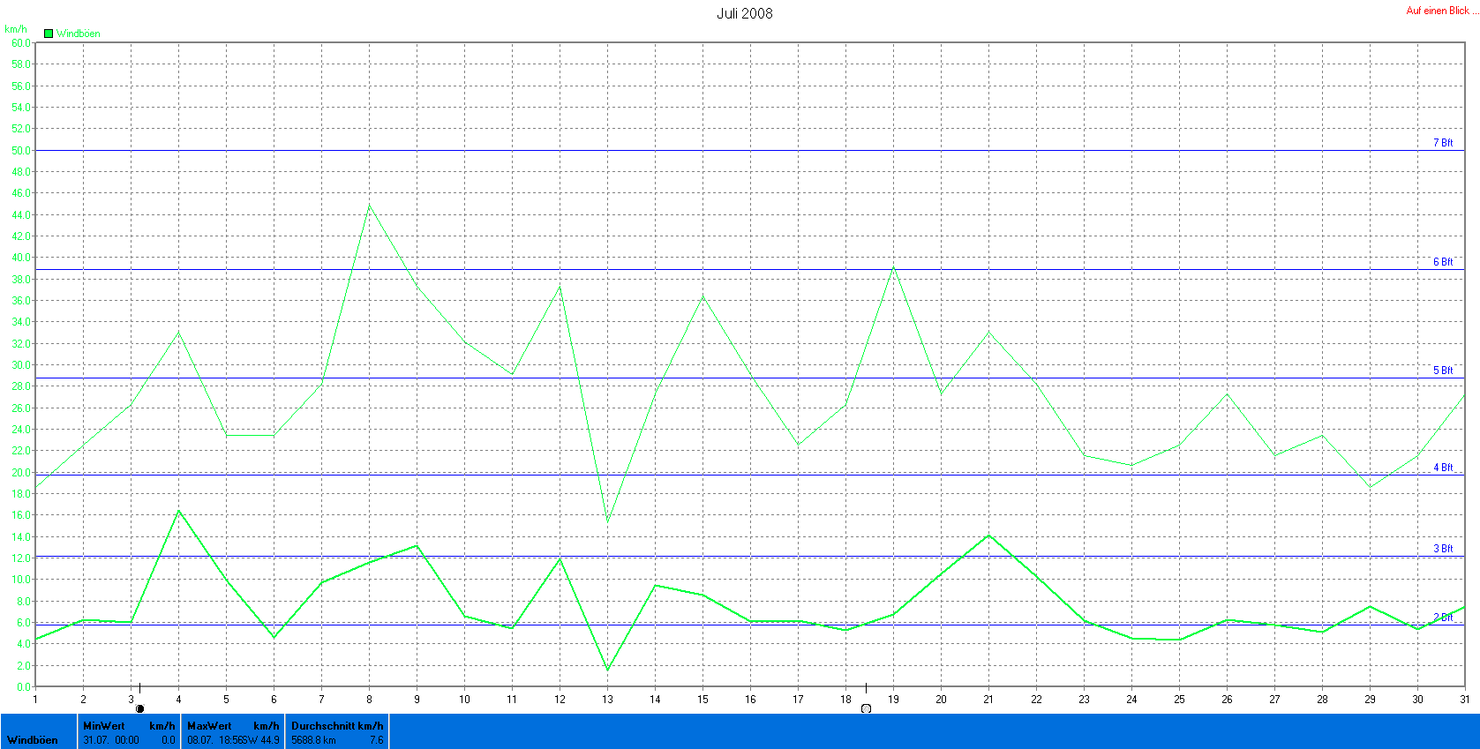This screenshot has height=749, width=1480.
Task: Click day '15' on the x-axis
Action: coord(702,700)
